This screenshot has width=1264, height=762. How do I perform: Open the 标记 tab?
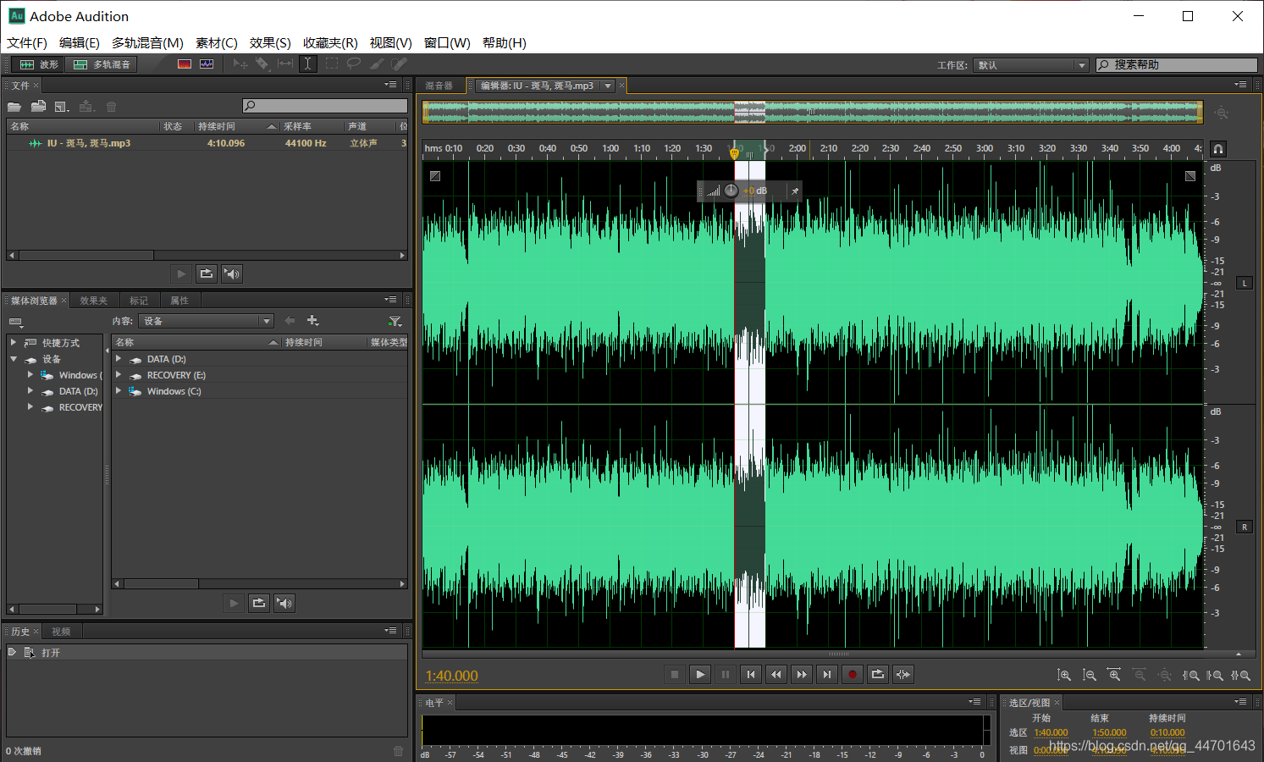[139, 301]
